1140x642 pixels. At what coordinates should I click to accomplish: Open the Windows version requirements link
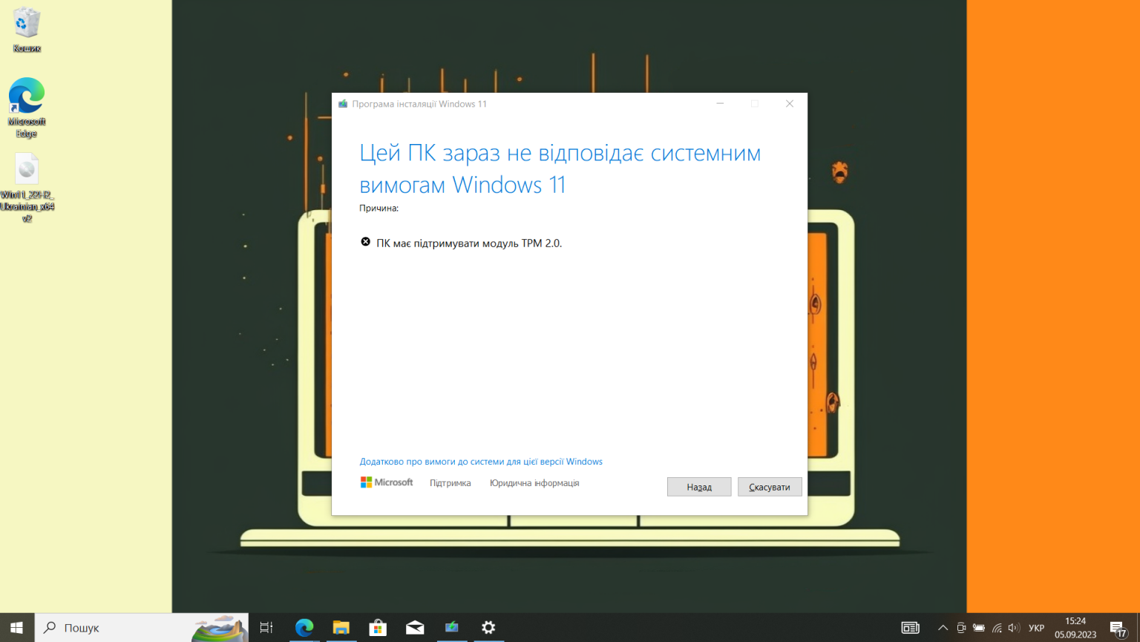481,461
